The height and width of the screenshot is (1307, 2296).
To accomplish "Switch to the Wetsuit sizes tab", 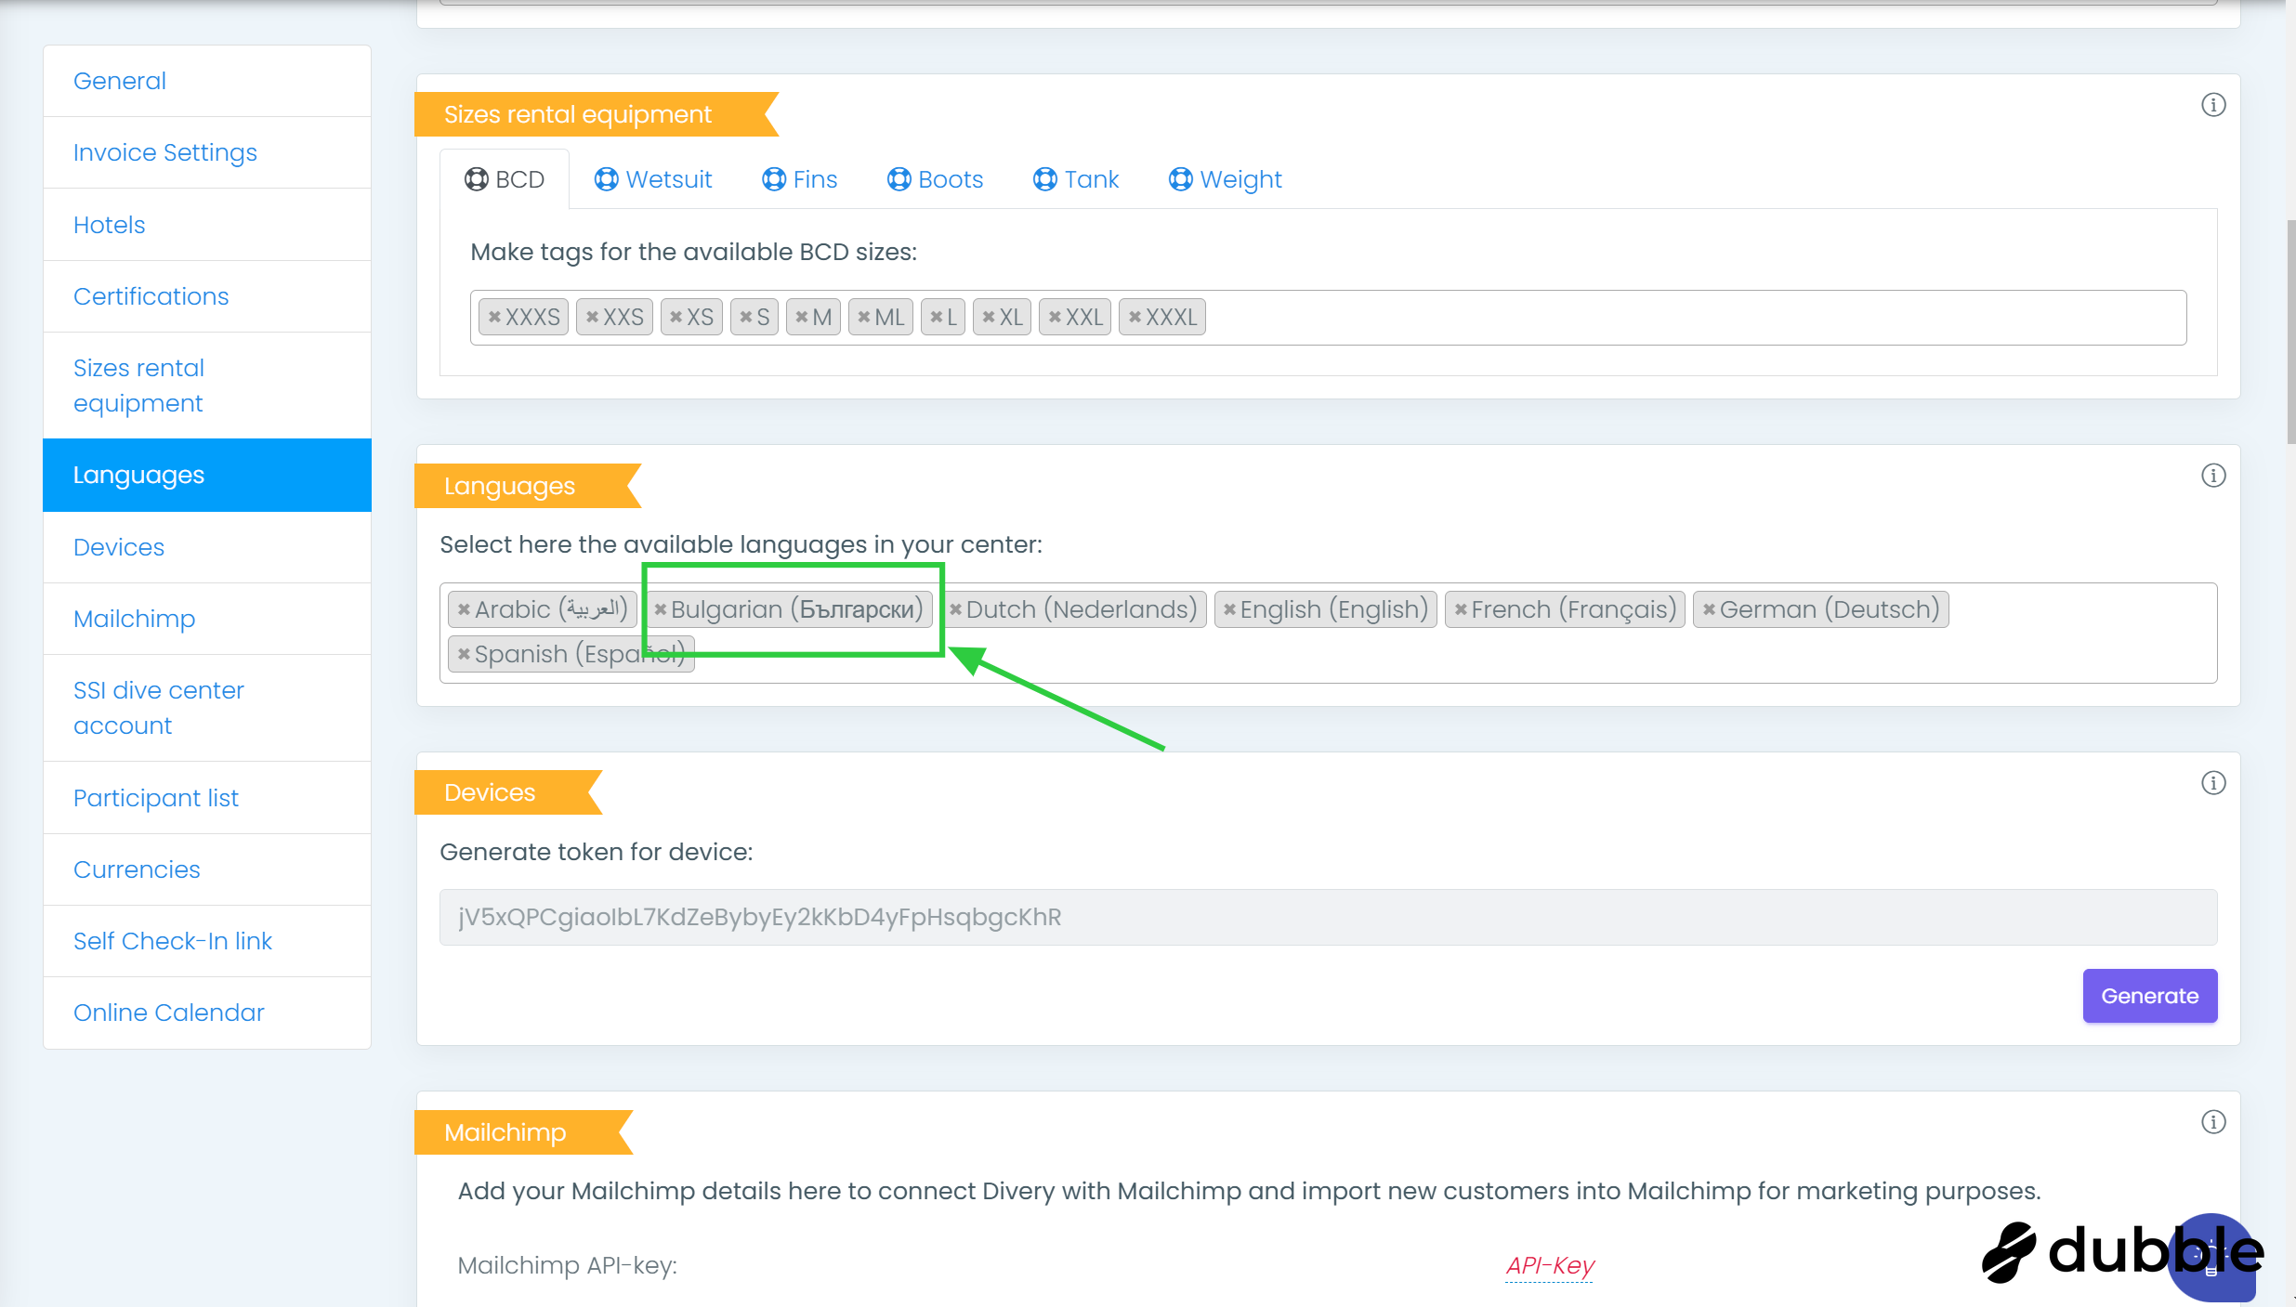I will (x=653, y=179).
